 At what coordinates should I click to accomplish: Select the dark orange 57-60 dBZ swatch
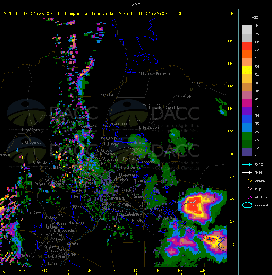click(247, 54)
